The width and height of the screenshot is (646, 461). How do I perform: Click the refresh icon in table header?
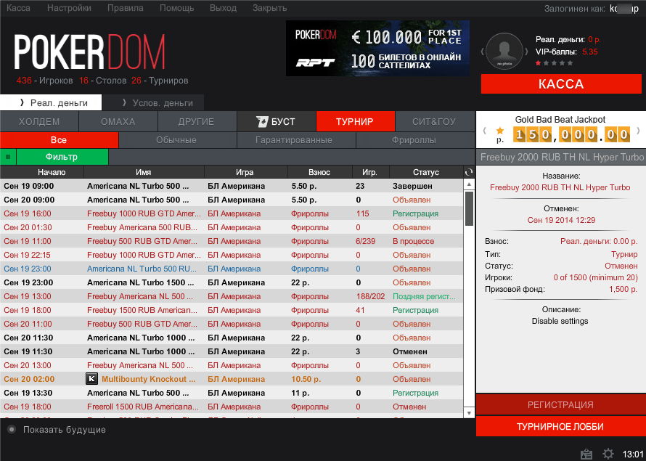tap(468, 172)
